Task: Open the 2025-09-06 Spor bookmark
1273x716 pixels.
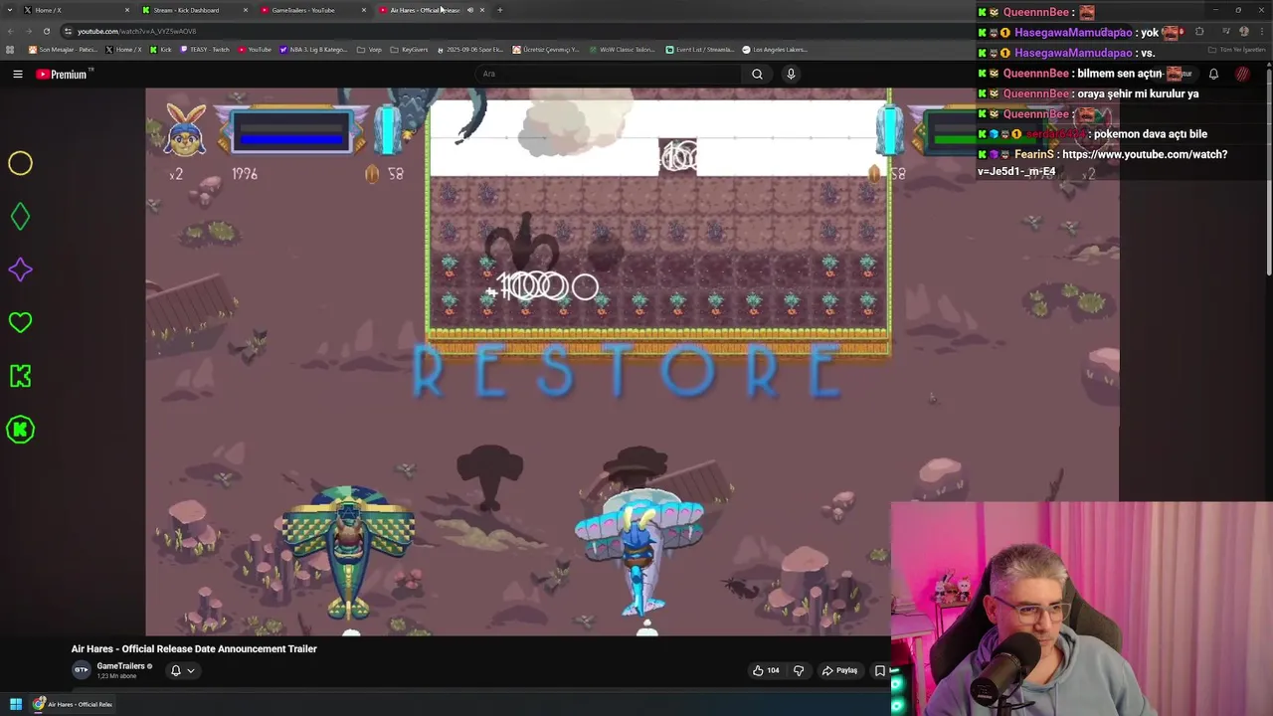Action: pos(470,49)
